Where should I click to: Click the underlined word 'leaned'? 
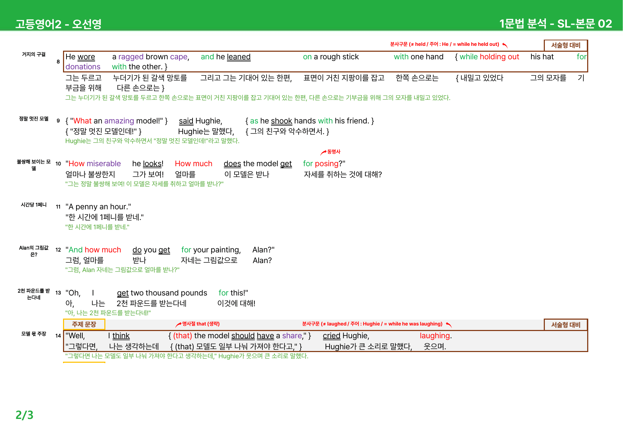239,57
